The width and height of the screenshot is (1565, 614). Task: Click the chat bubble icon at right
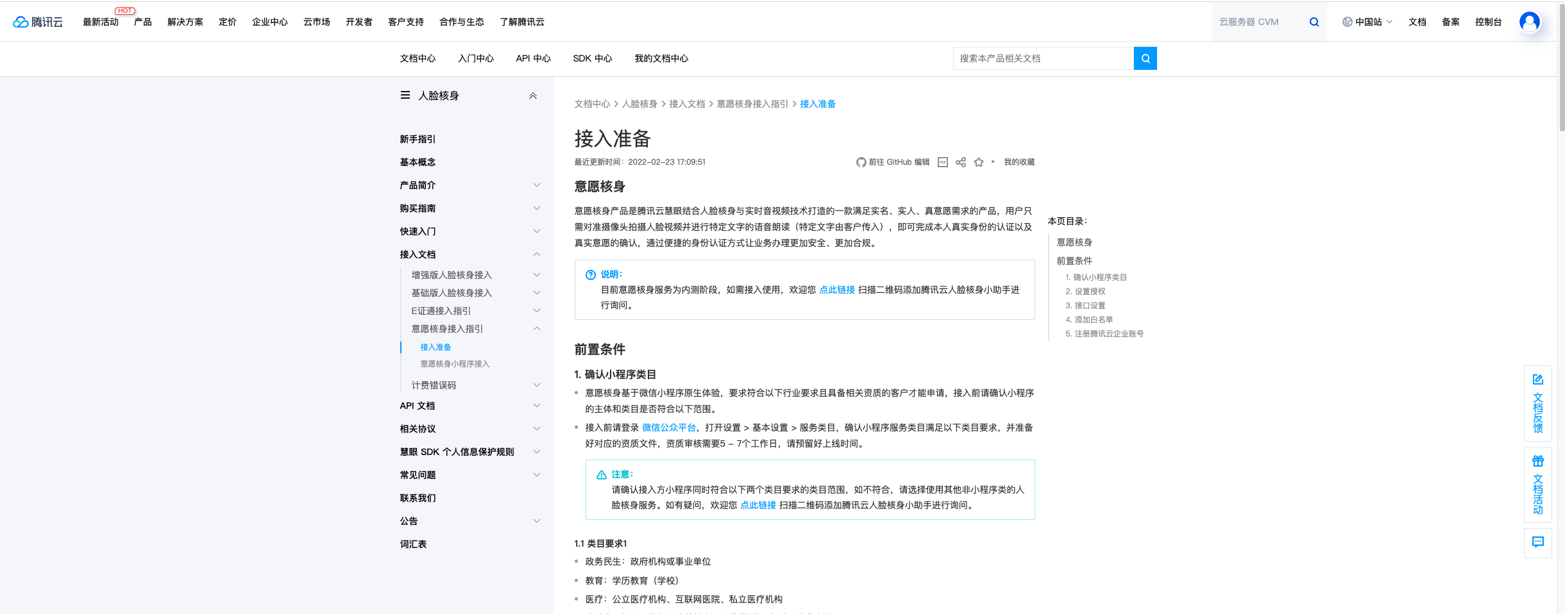pyautogui.click(x=1537, y=542)
